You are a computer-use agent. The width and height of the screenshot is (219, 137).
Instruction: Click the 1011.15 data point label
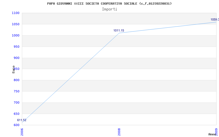point(119,30)
